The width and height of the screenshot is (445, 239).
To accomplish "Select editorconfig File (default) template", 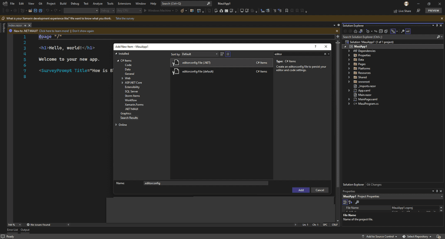I will click(221, 72).
